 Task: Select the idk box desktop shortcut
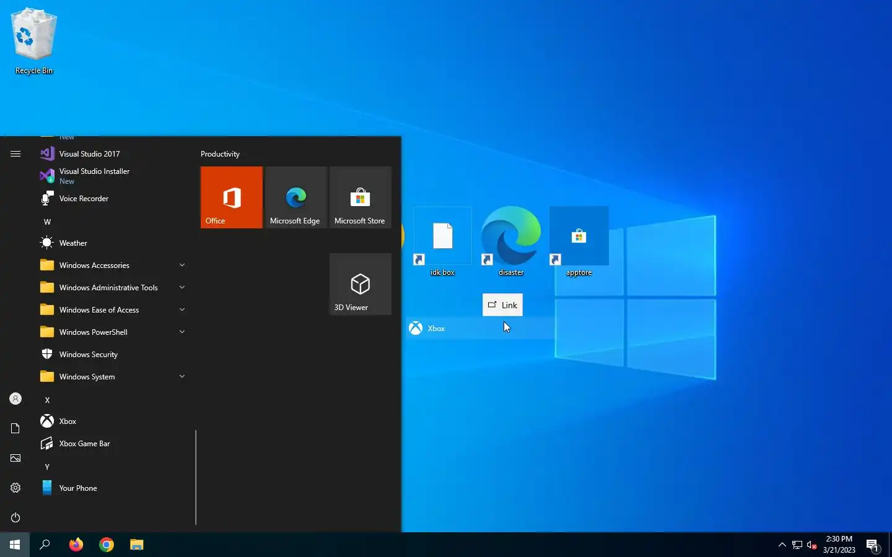(443, 243)
